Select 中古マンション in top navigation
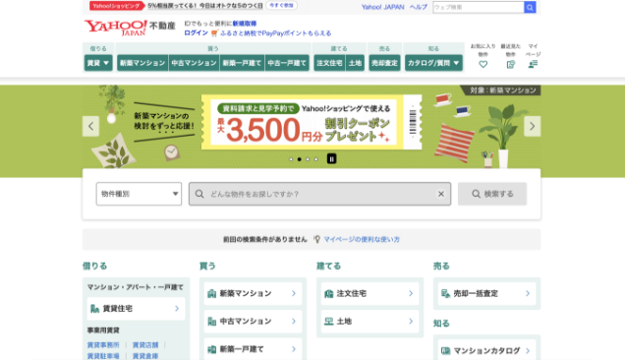625x360 pixels. [195, 63]
